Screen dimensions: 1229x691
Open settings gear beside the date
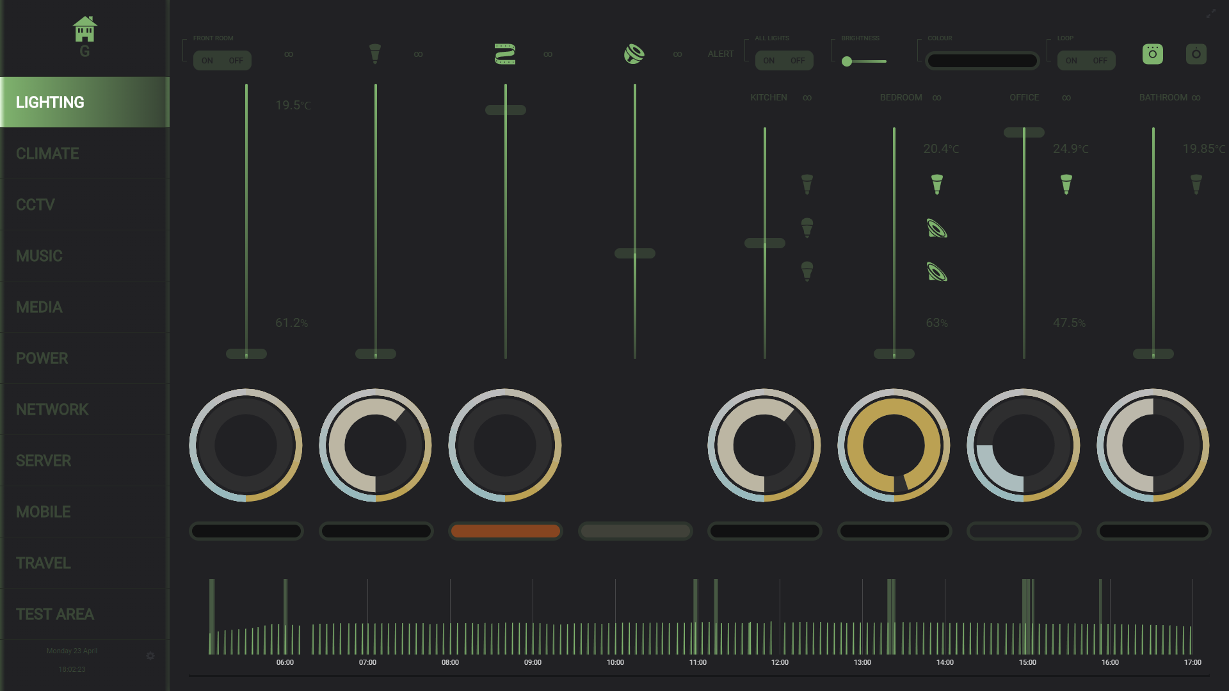(150, 656)
